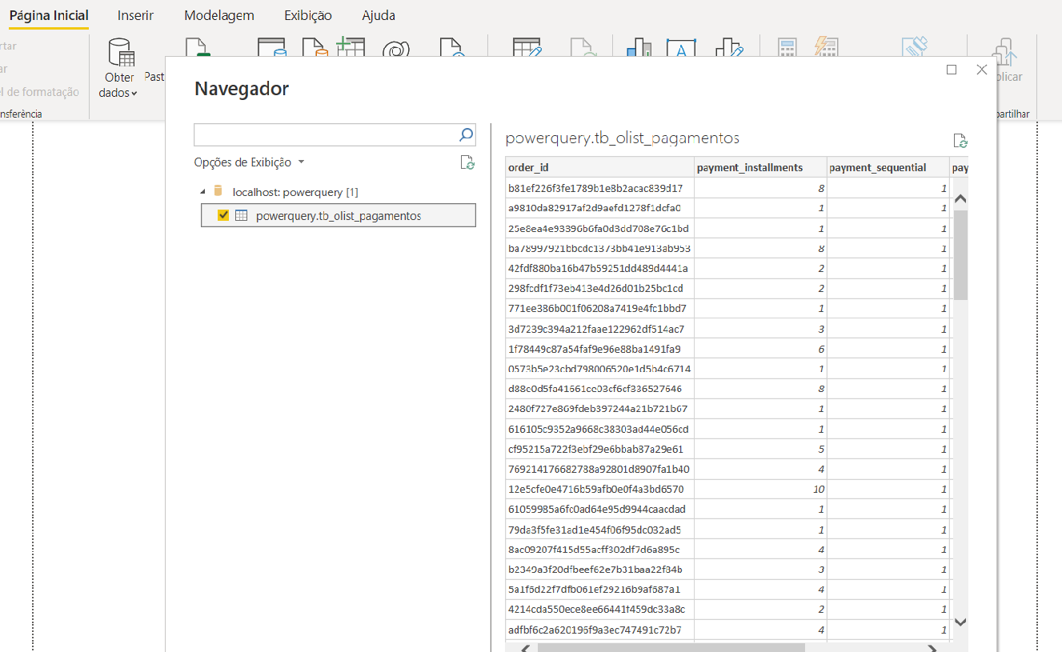Click the Enter data table-plus icon
Viewport: 1062px width, 652px height.
click(351, 46)
